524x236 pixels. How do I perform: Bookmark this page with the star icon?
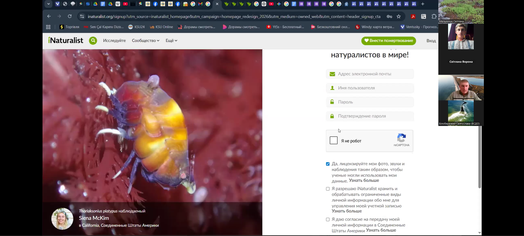pos(399,16)
